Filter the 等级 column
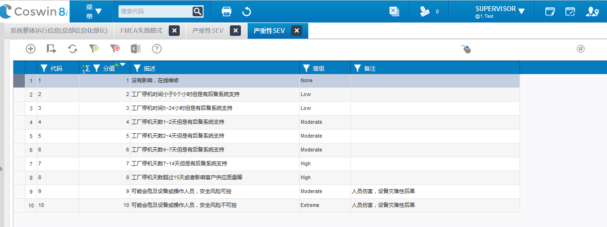The height and width of the screenshot is (227, 607). [306, 68]
